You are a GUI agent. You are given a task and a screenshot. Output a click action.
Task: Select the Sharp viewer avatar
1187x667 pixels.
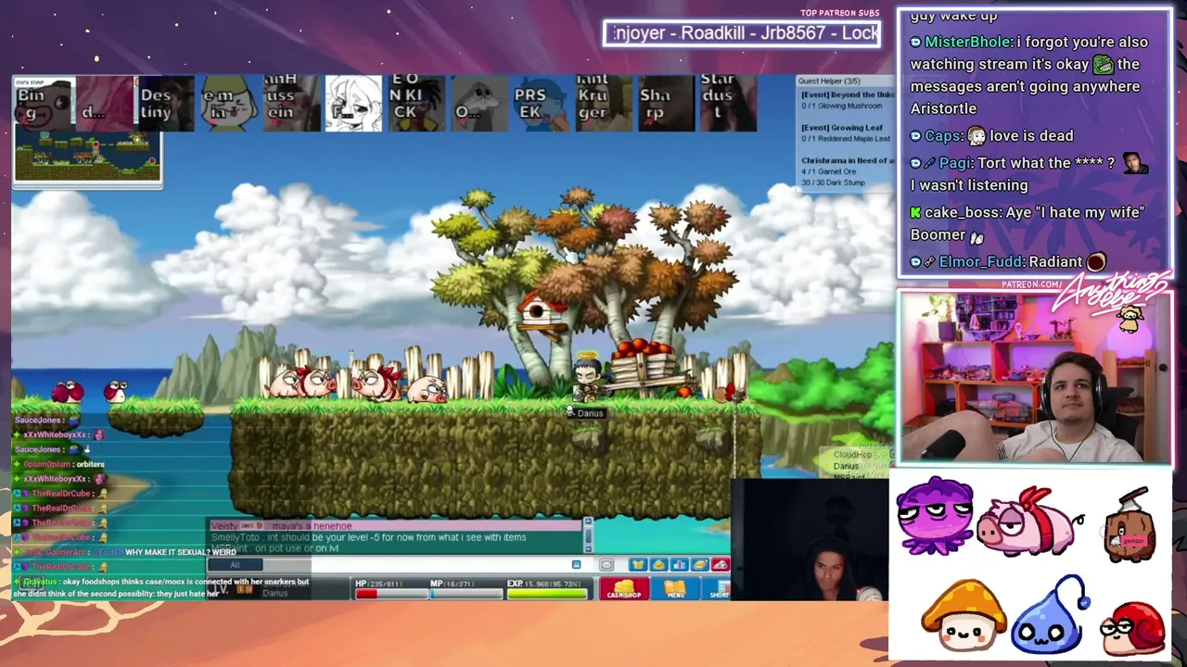(666, 104)
